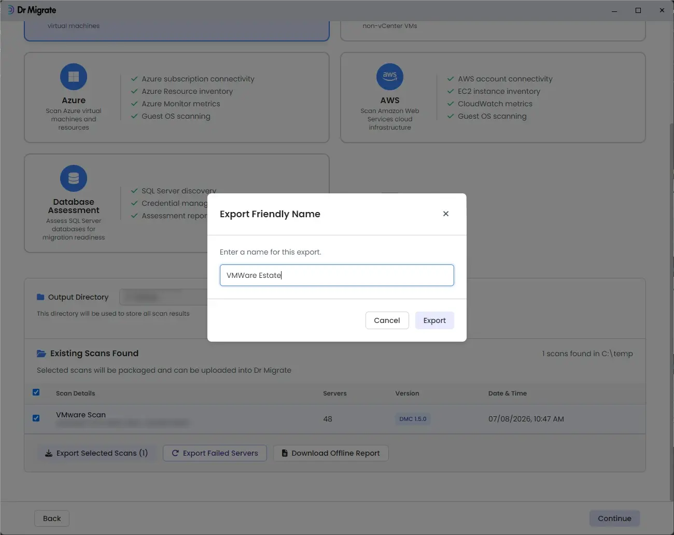This screenshot has width=674, height=535.
Task: Click the Output Directory folder icon
Action: [40, 297]
